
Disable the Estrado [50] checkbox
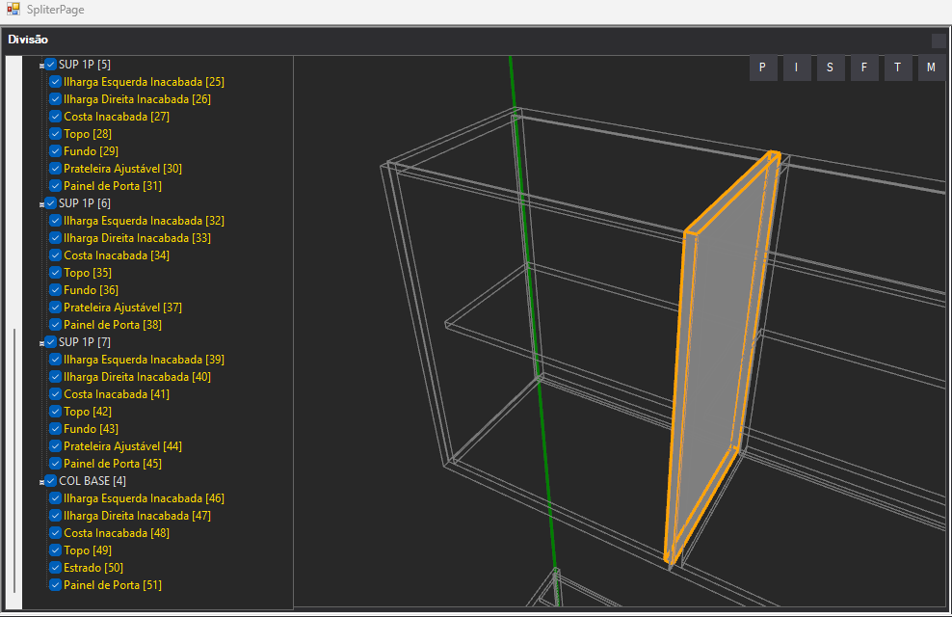(56, 568)
